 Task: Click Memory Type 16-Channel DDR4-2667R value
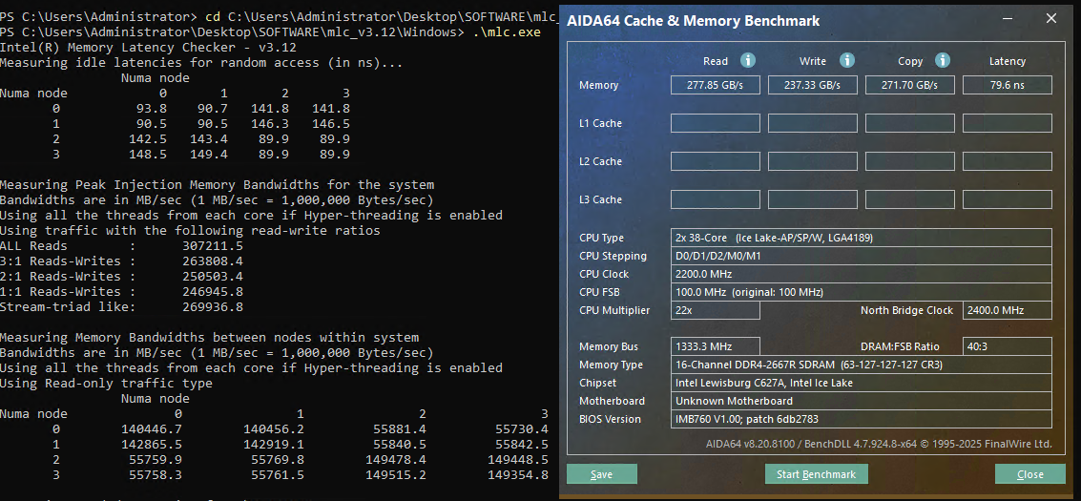[x=862, y=365]
